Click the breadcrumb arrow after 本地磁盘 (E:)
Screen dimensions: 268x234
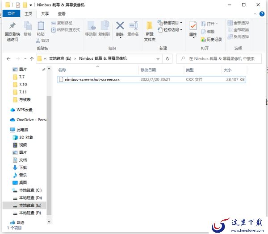pyautogui.click(x=75, y=59)
